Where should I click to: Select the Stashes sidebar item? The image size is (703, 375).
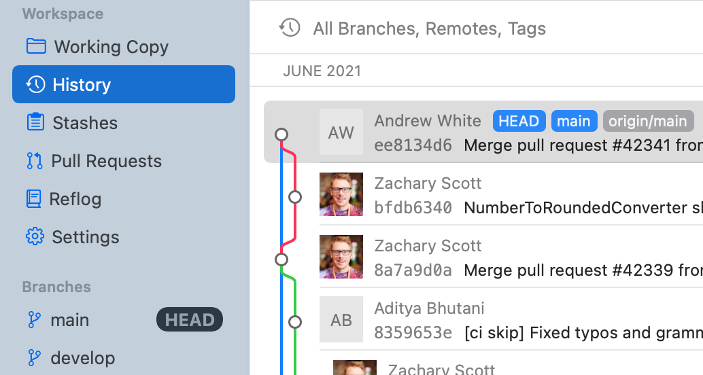point(84,123)
